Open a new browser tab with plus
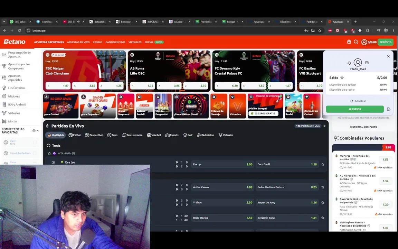Image resolution: width=398 pixels, height=249 pixels. (x=356, y=22)
